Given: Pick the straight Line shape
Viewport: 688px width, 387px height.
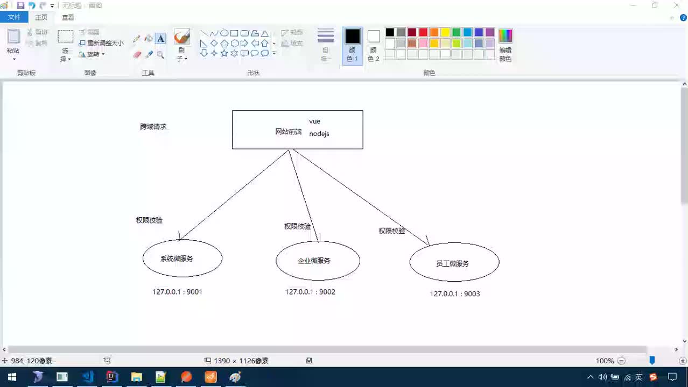Looking at the screenshot, I should (x=204, y=33).
